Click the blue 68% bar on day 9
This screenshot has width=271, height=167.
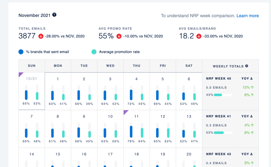coord(79,132)
